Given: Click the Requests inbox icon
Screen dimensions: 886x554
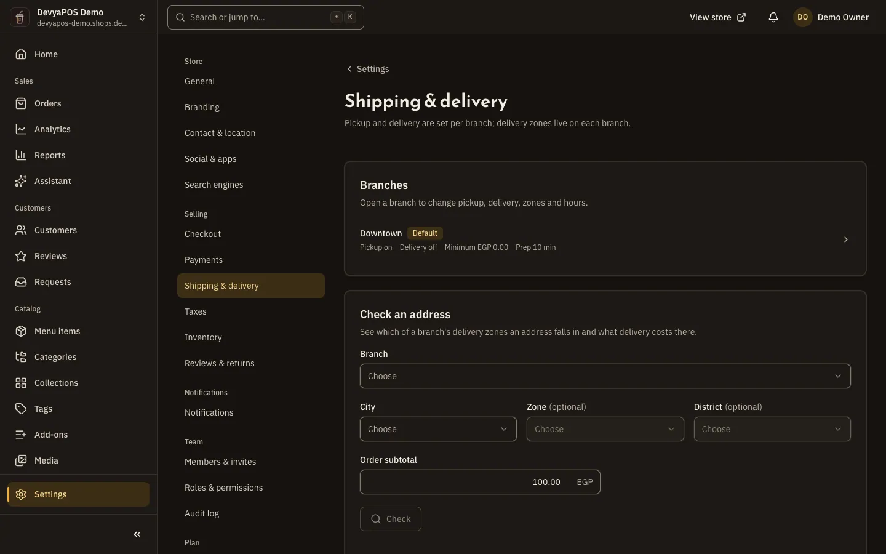Looking at the screenshot, I should coord(21,282).
